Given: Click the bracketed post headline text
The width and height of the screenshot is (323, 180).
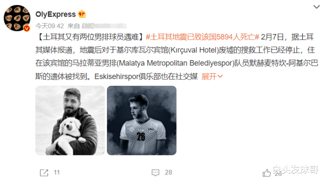Looking at the screenshot, I should click(90, 37).
